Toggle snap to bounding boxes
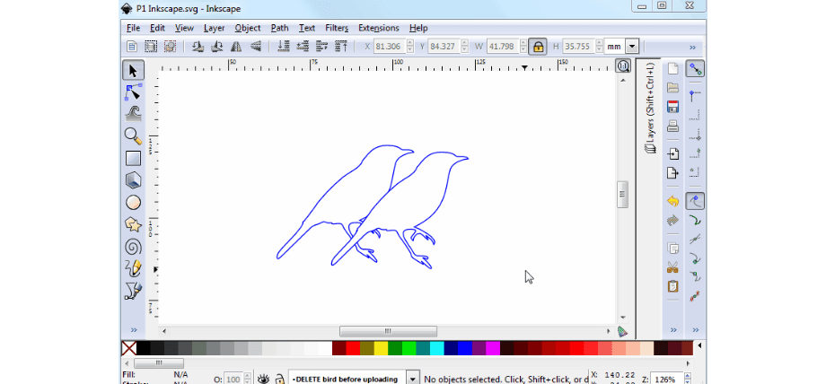 click(x=695, y=96)
